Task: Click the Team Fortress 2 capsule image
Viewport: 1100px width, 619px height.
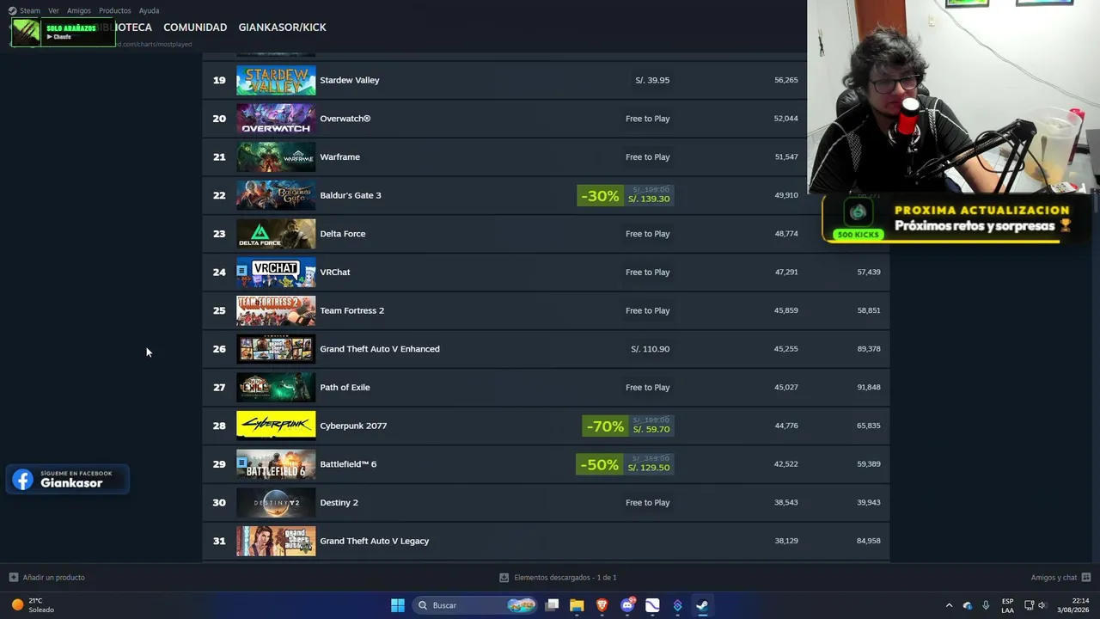Action: [276, 310]
